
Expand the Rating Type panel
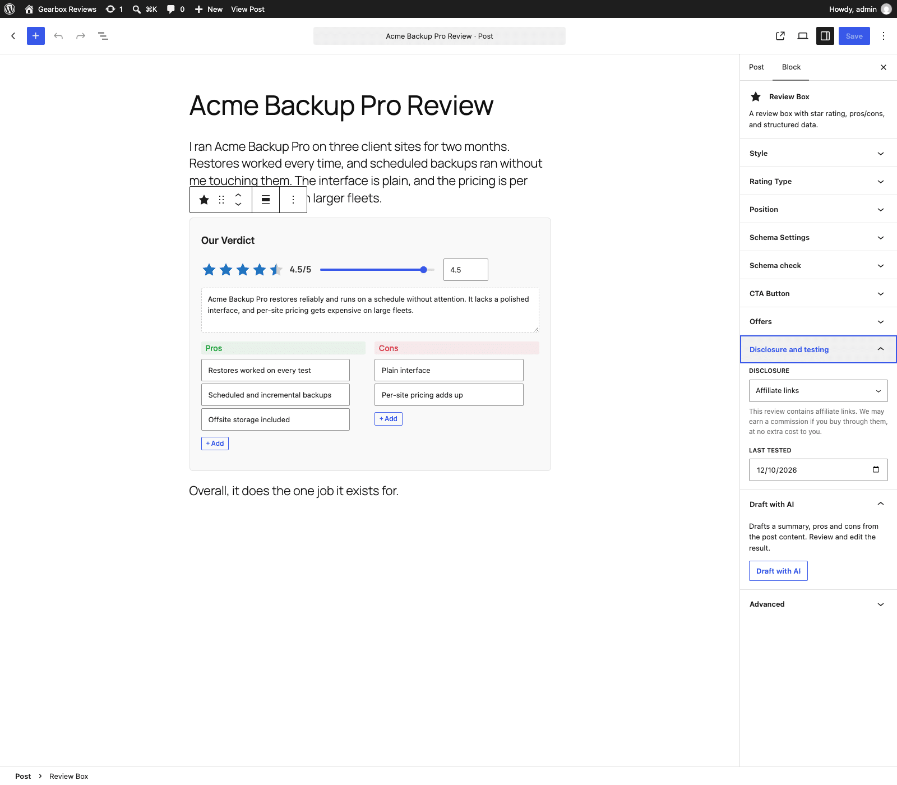[819, 181]
